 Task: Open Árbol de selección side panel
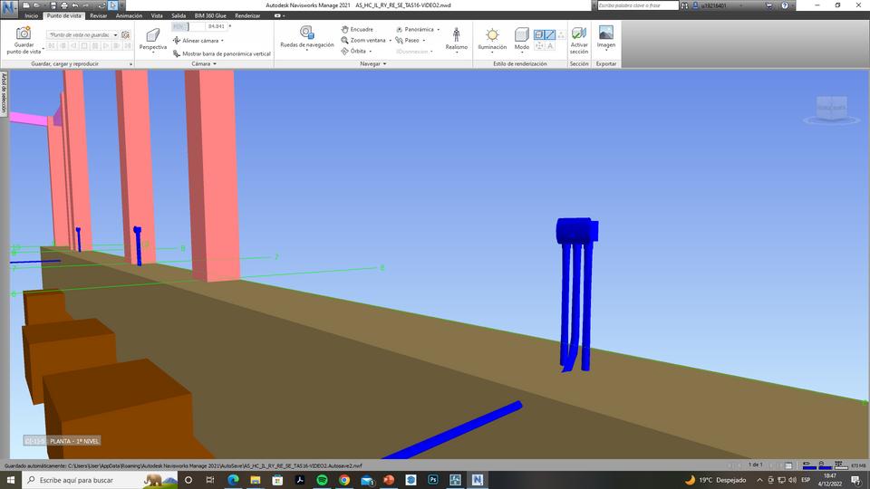click(4, 93)
